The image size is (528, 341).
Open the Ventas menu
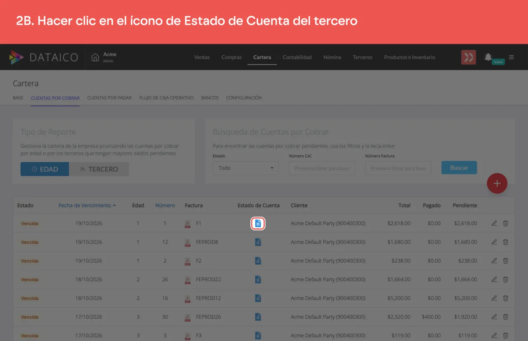point(202,57)
